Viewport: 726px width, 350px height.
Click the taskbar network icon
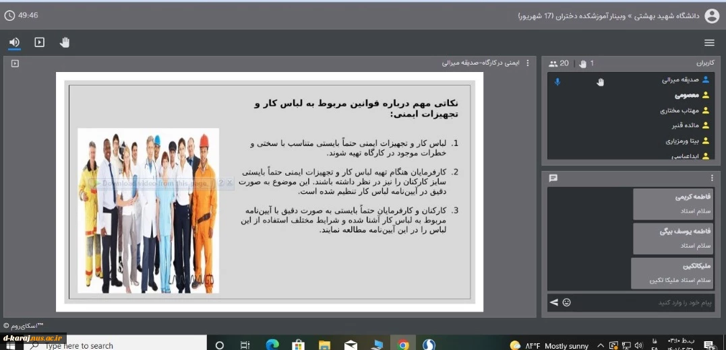[626, 345]
